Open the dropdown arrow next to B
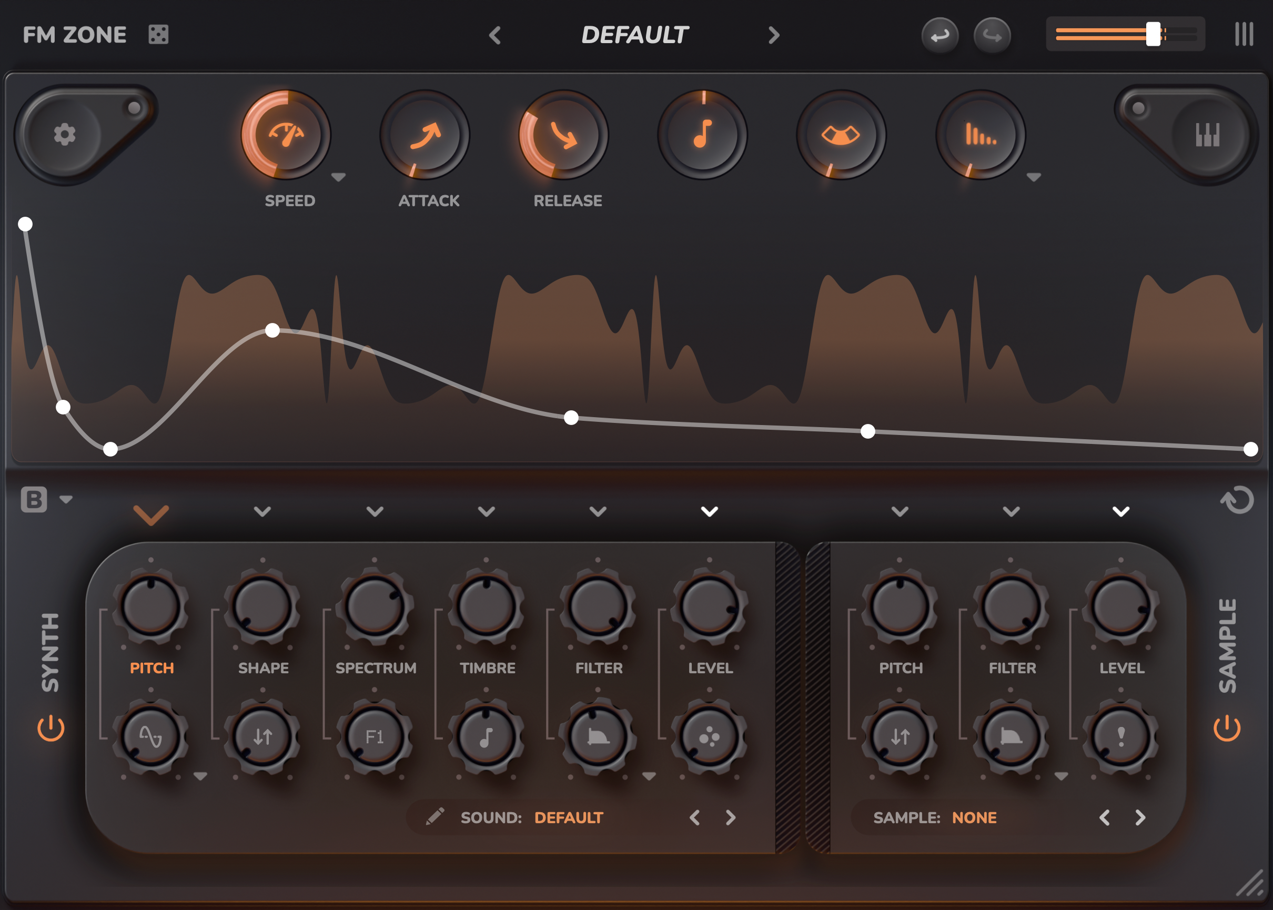Viewport: 1273px width, 910px height. pos(66,499)
